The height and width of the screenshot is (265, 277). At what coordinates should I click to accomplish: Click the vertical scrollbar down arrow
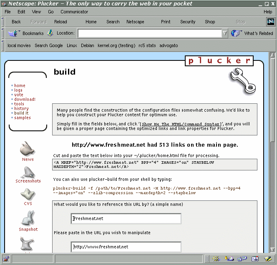272,250
